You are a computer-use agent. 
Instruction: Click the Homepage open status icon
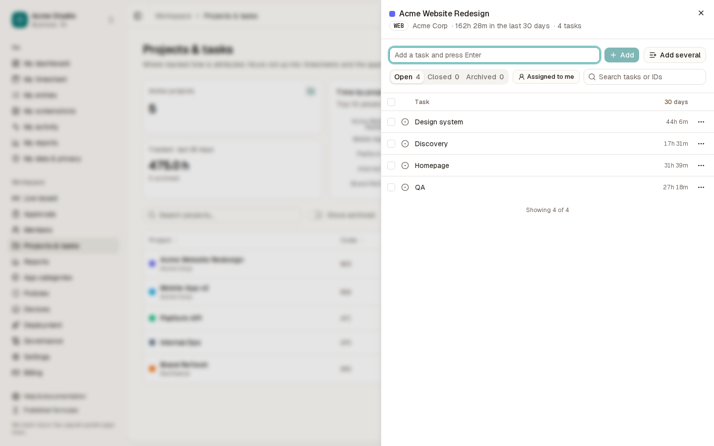[405, 166]
